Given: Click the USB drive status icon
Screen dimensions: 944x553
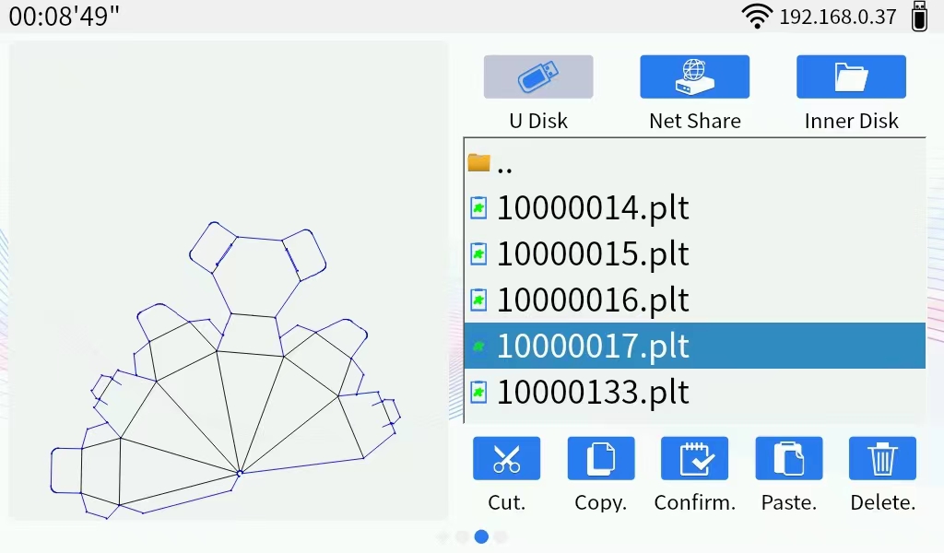Looking at the screenshot, I should coord(918,17).
